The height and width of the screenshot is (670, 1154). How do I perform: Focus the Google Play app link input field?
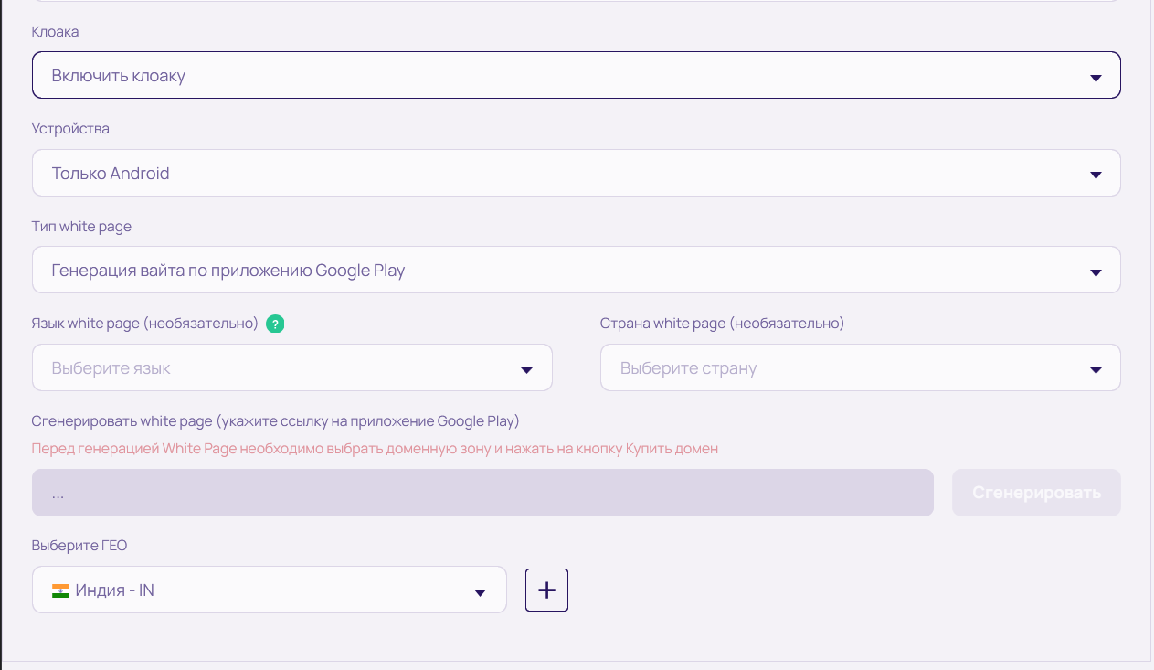click(482, 494)
